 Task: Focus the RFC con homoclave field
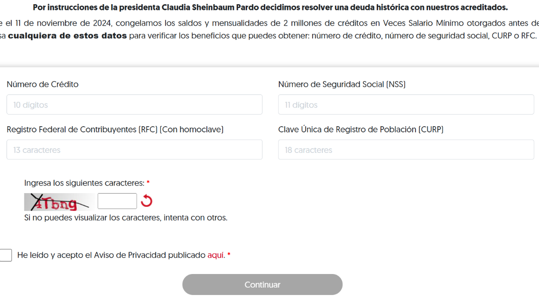pos(134,149)
